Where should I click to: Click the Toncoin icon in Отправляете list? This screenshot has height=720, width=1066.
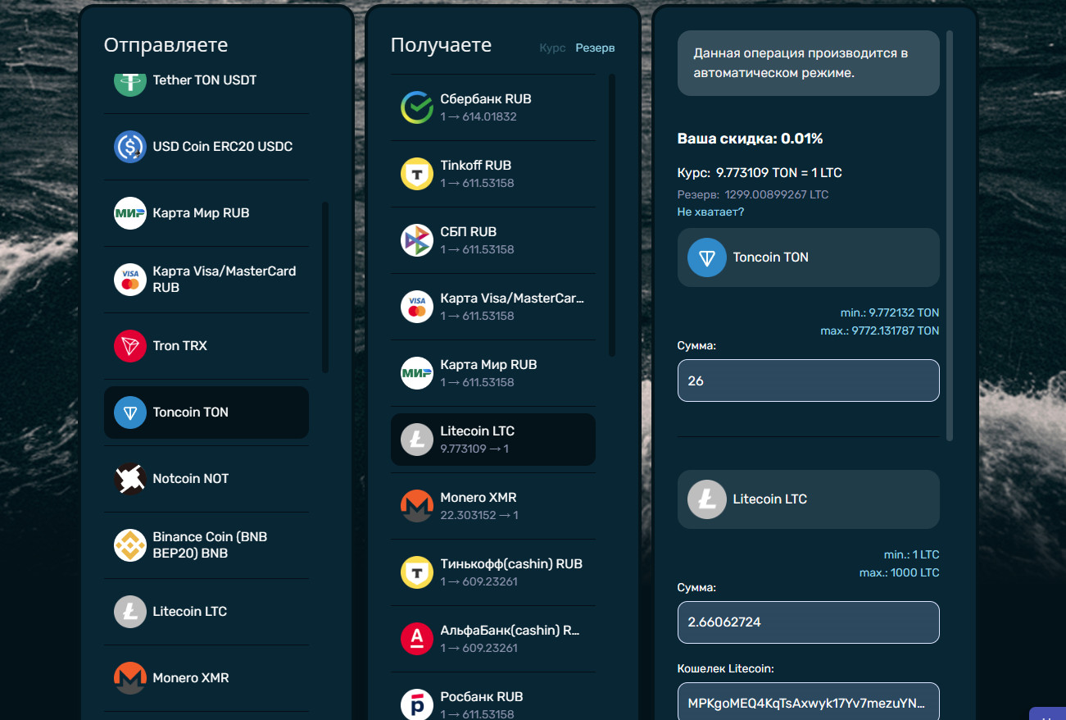click(129, 412)
